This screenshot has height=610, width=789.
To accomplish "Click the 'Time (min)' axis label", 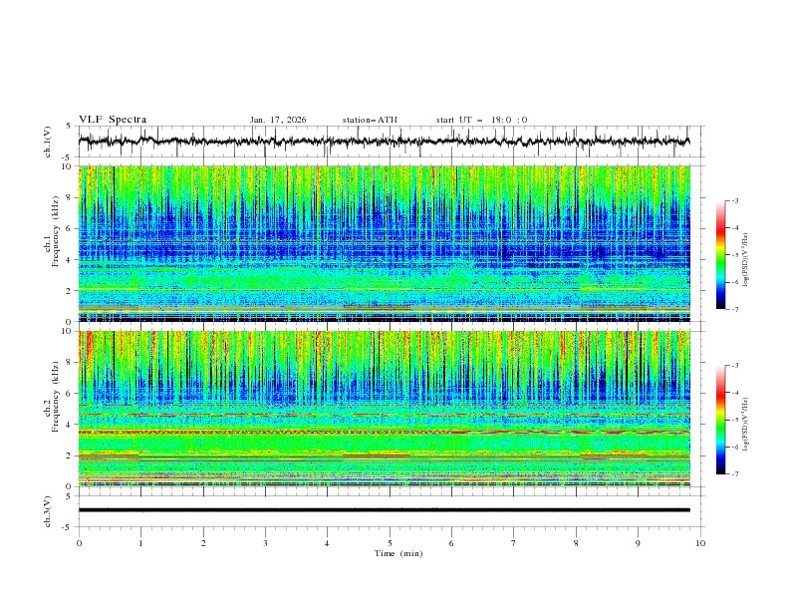I will [398, 553].
